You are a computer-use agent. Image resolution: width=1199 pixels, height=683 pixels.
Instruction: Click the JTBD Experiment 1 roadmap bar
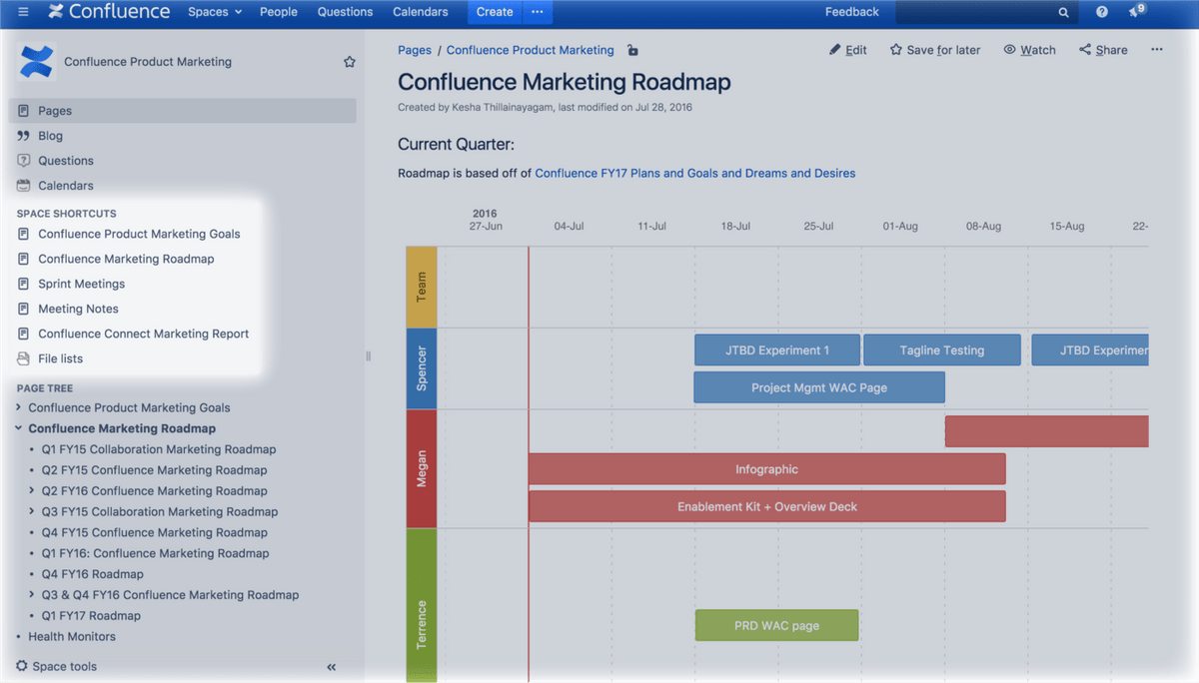pos(777,350)
